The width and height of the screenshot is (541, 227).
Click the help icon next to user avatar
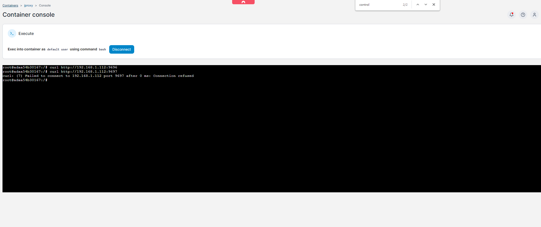(x=523, y=15)
